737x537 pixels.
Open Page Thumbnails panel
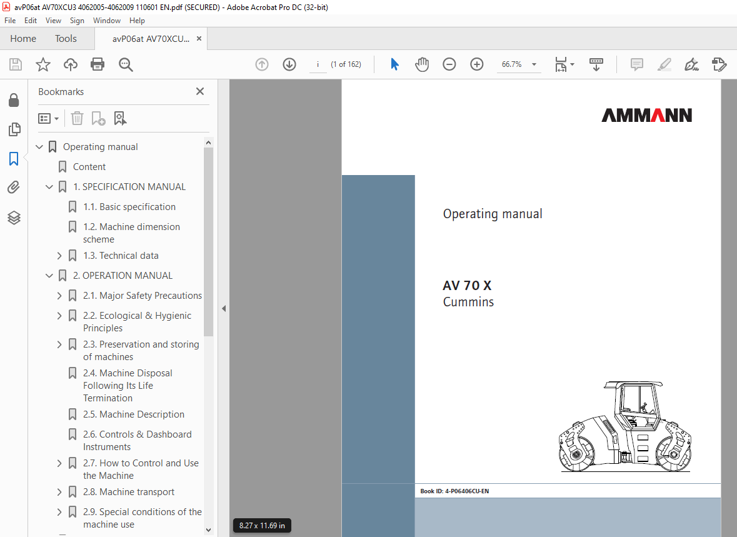coord(14,129)
